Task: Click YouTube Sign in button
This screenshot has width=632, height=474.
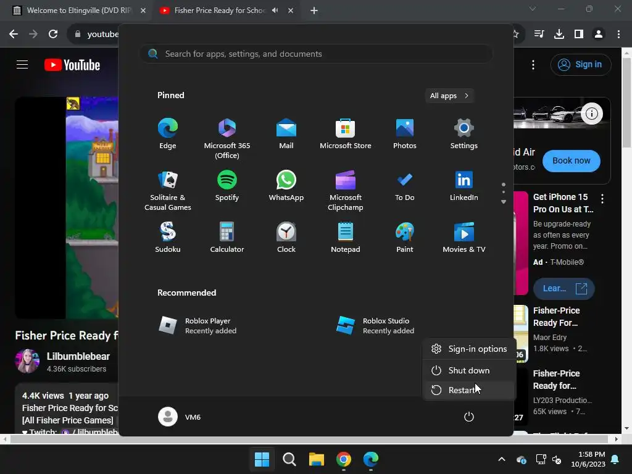Action: [581, 64]
